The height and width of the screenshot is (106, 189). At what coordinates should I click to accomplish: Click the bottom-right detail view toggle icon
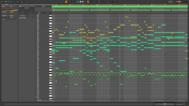pos(187,104)
